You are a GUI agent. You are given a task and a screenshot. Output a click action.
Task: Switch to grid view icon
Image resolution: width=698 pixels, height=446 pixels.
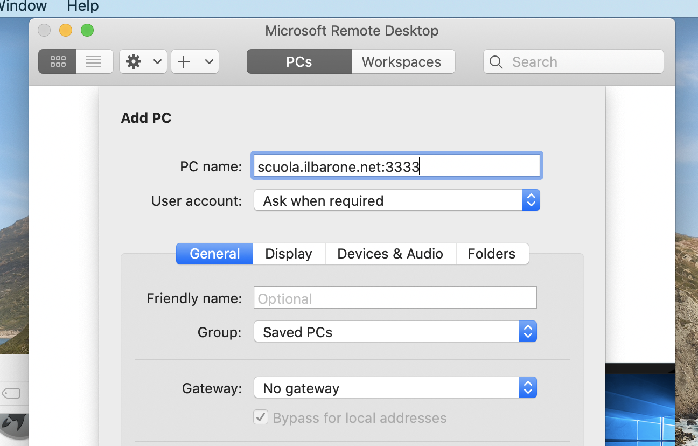[58, 61]
